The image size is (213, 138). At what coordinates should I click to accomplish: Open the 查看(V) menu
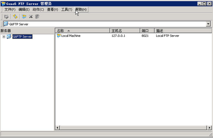click(x=52, y=9)
